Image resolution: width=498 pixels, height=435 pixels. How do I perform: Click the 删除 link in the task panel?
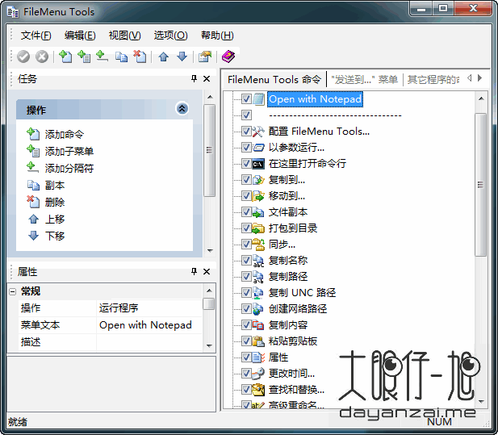pos(55,202)
